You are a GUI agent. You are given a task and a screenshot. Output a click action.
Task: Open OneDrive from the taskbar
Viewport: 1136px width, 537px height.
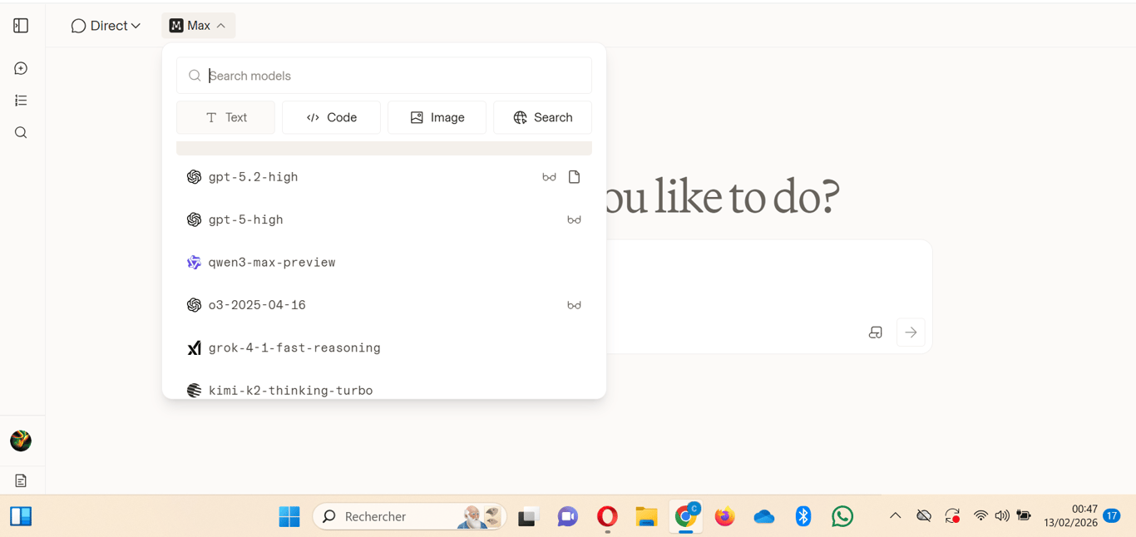(764, 517)
